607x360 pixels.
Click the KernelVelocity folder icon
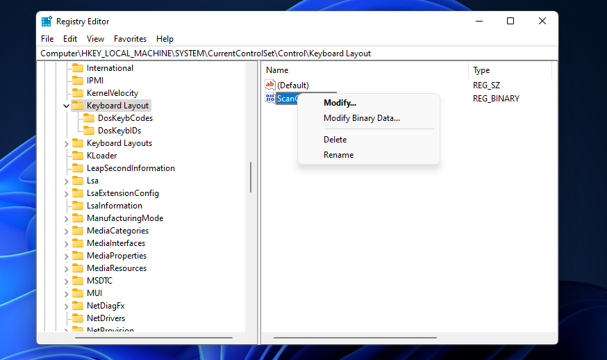[78, 93]
